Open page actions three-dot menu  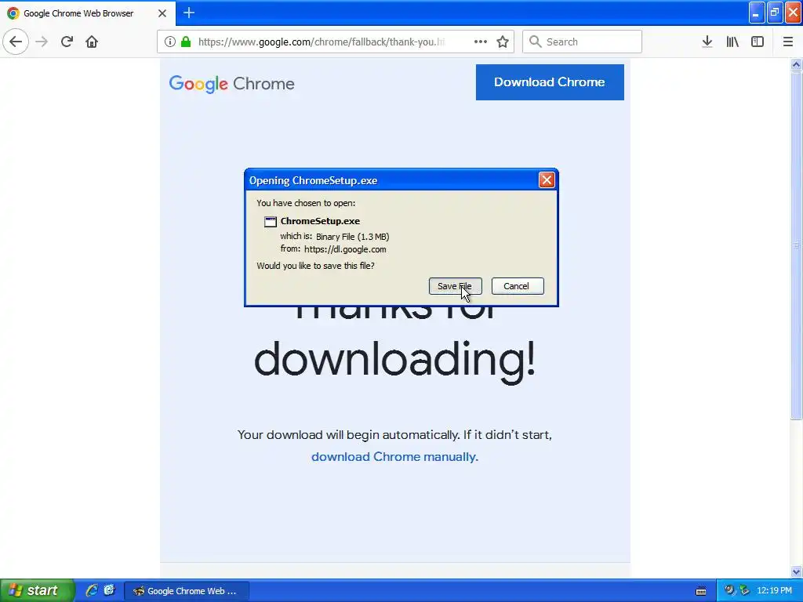pos(481,42)
